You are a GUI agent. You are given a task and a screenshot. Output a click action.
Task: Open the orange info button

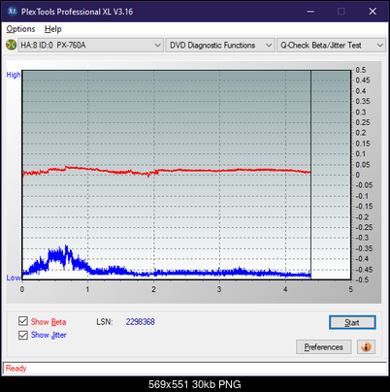tap(366, 347)
